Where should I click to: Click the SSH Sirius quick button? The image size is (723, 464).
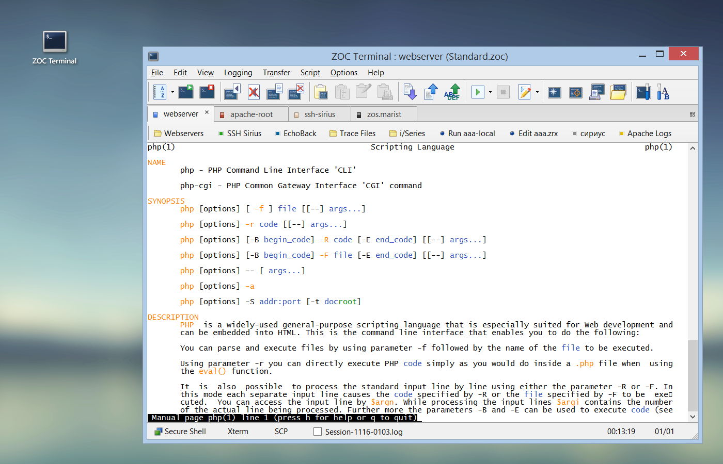pos(240,133)
